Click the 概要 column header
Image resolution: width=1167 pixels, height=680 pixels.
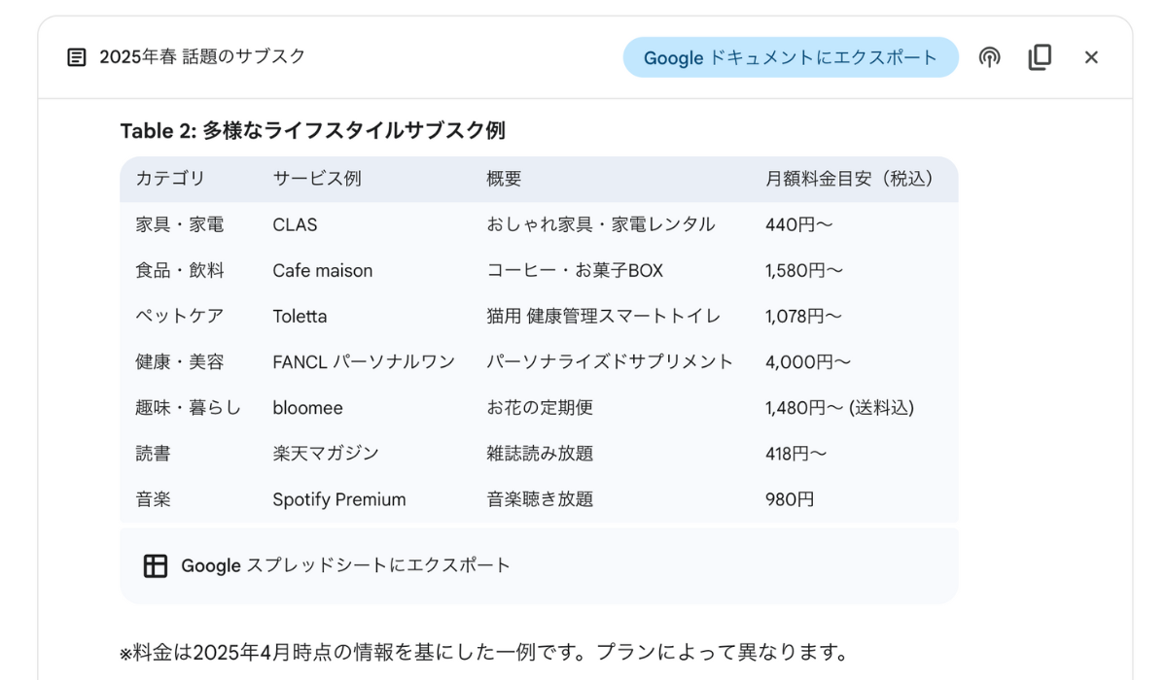point(504,179)
